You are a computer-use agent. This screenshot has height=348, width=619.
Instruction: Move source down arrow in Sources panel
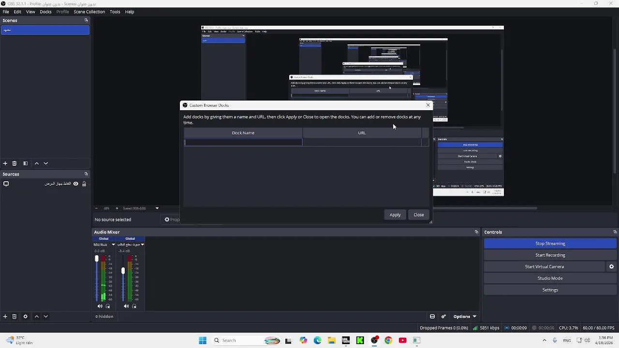tap(46, 317)
